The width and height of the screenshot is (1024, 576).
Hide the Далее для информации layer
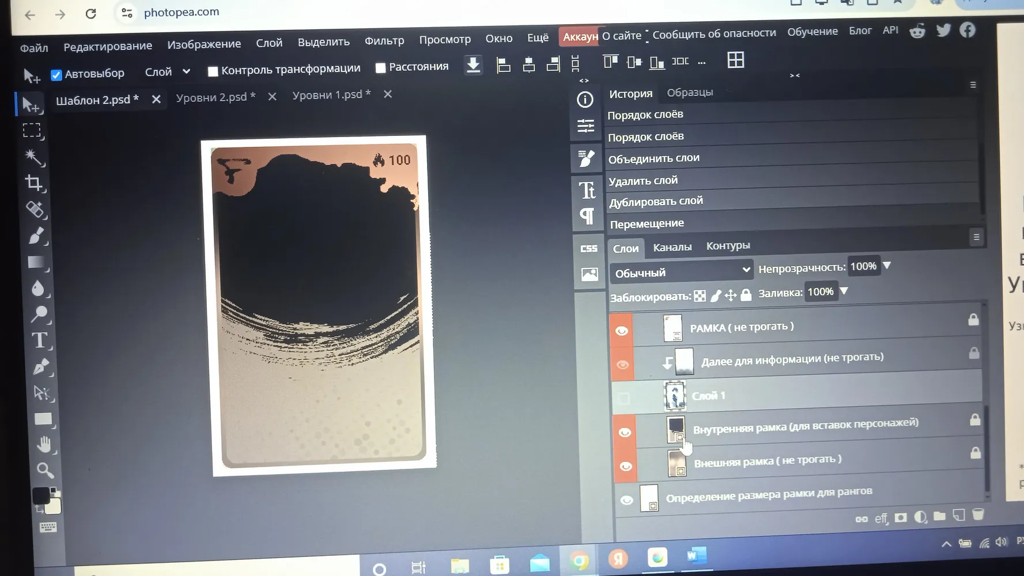coord(622,364)
